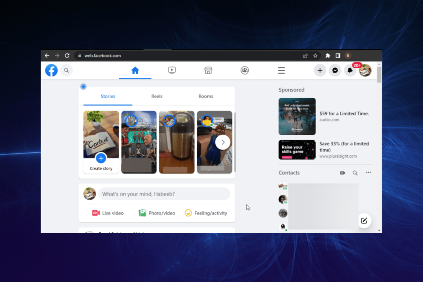The image size is (423, 282).
Task: Open the Groups icon
Action: (245, 71)
